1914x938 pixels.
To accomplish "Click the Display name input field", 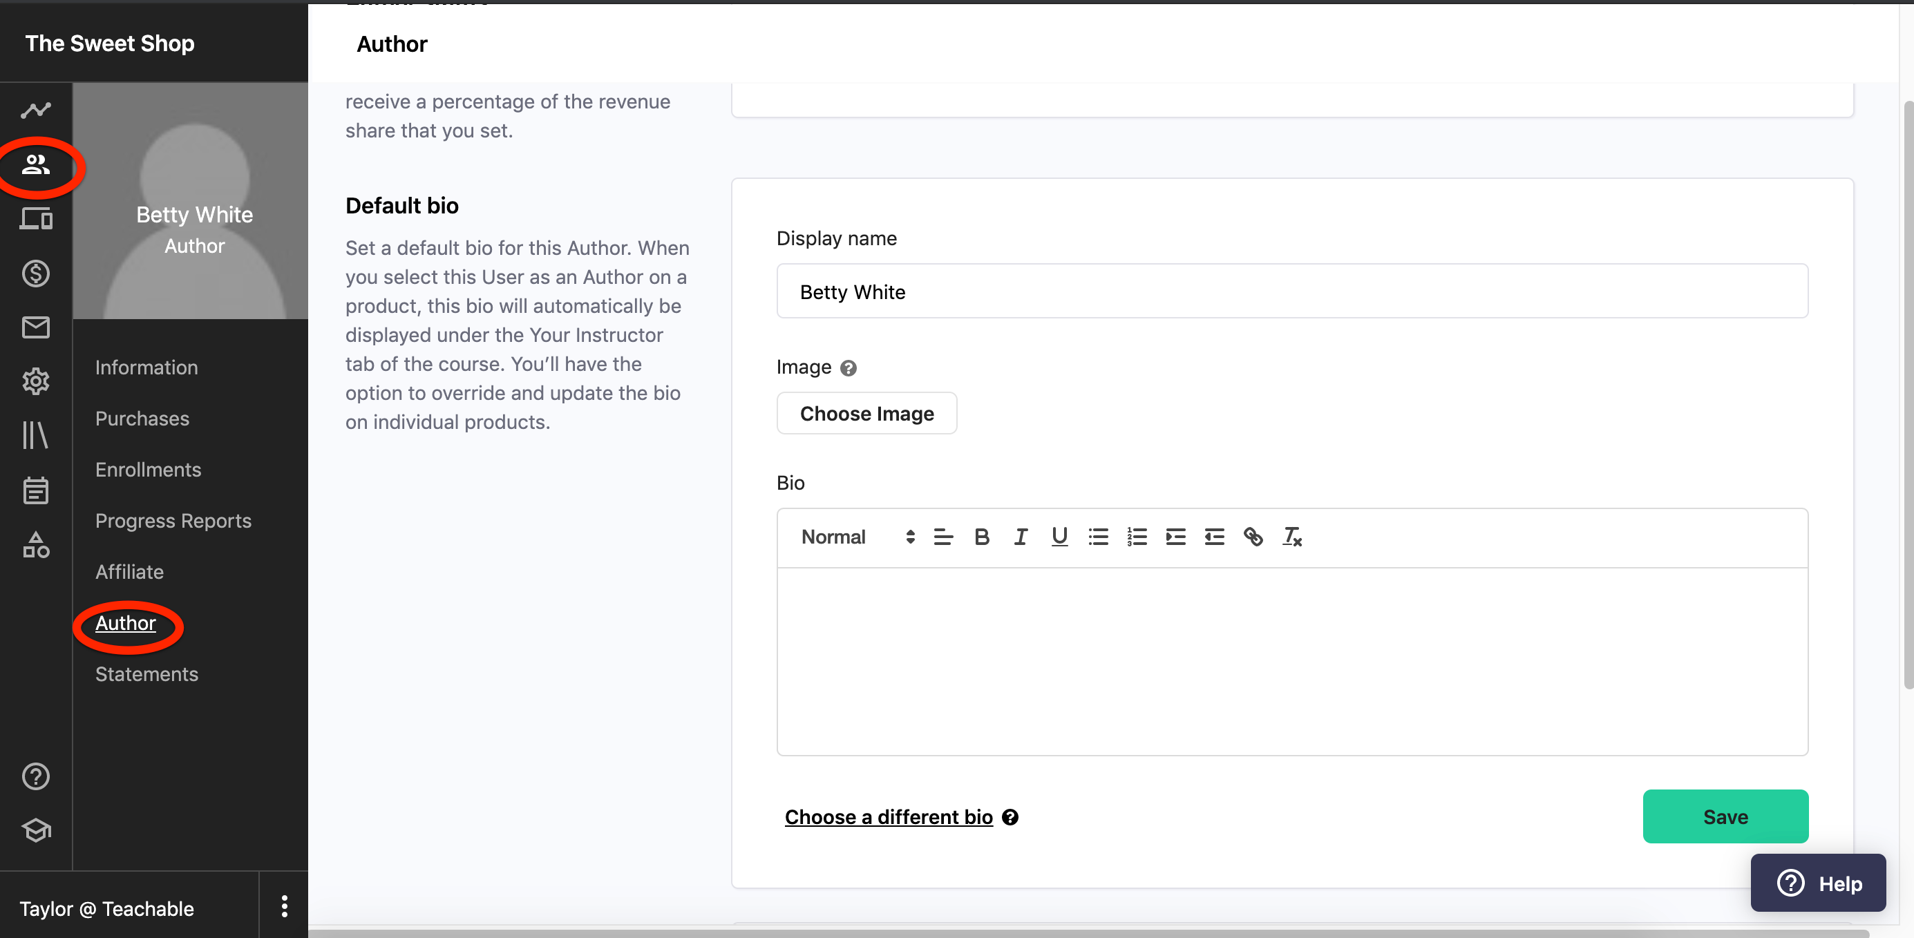I will point(1292,291).
